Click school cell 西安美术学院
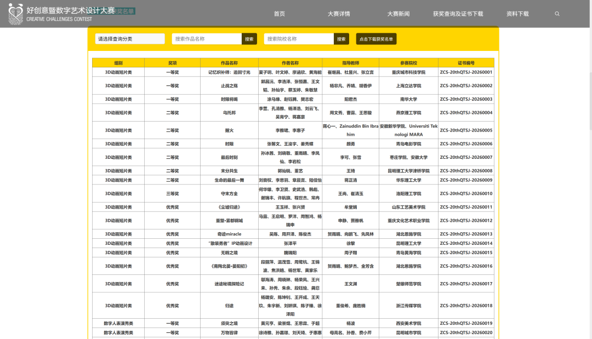592x339 pixels. pos(408,324)
